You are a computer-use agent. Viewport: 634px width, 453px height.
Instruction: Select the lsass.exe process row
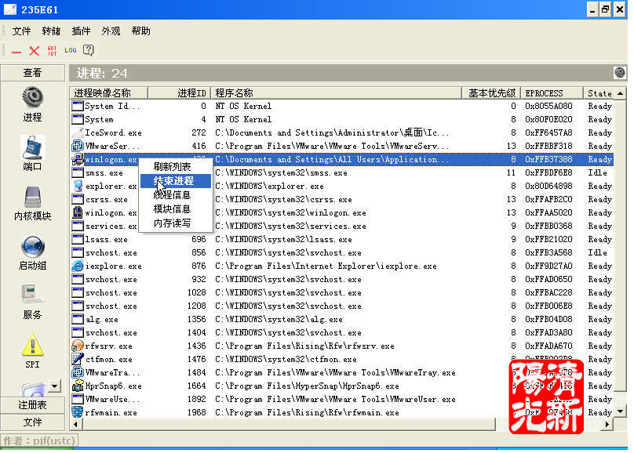pos(342,239)
